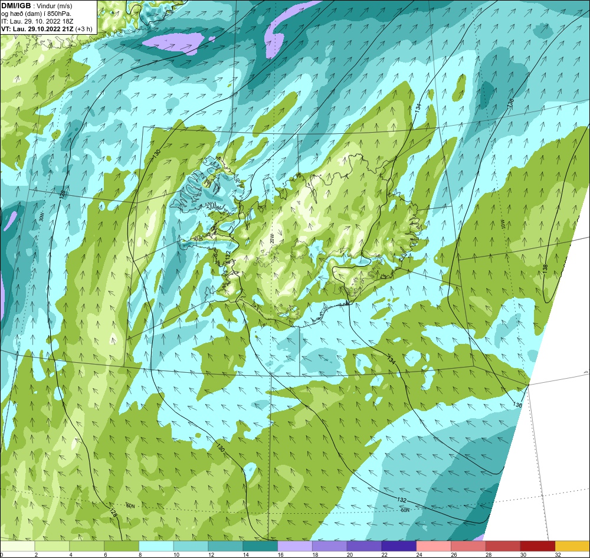The image size is (590, 558).
Task: Click legend scale value 24
Action: (x=419, y=554)
